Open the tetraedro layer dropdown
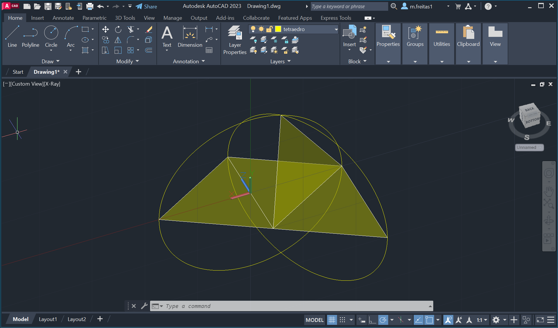Viewport: 558px width, 328px height. 336,29
